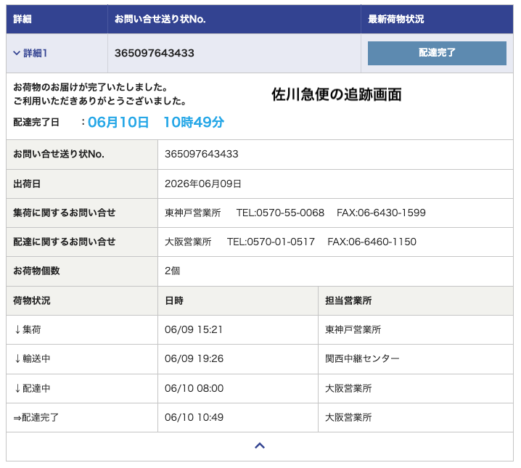
Task: Select the delivery date 06月10日
Action: (118, 122)
